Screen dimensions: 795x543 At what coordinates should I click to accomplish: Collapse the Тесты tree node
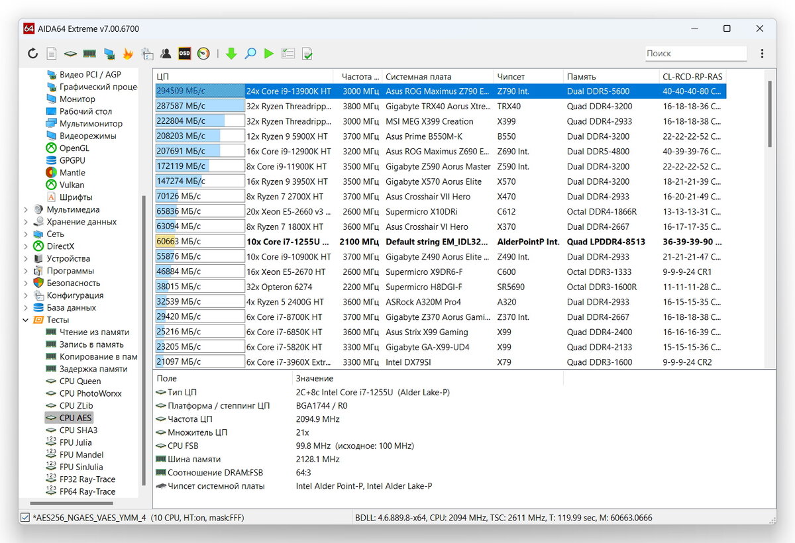click(x=25, y=320)
